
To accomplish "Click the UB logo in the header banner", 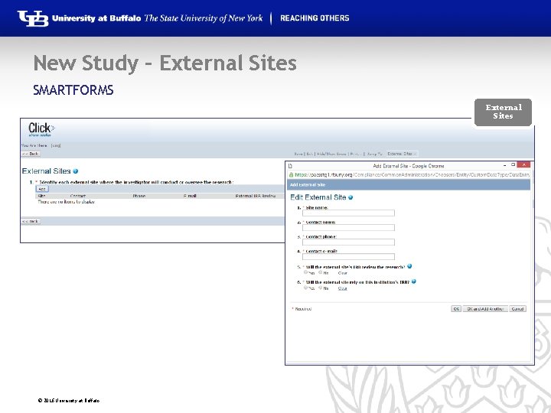I will pos(33,18).
